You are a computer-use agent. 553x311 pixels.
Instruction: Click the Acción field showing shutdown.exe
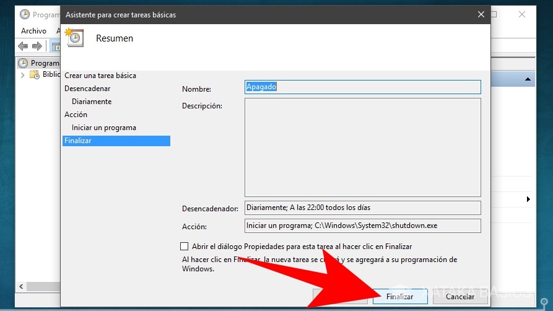click(362, 226)
